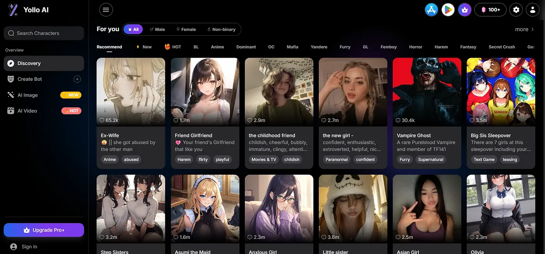Click the HOT badge next to AI Video
545x254 pixels.
tap(71, 111)
